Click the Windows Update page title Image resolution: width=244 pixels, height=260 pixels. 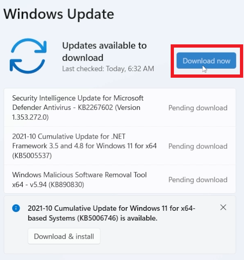click(x=59, y=14)
